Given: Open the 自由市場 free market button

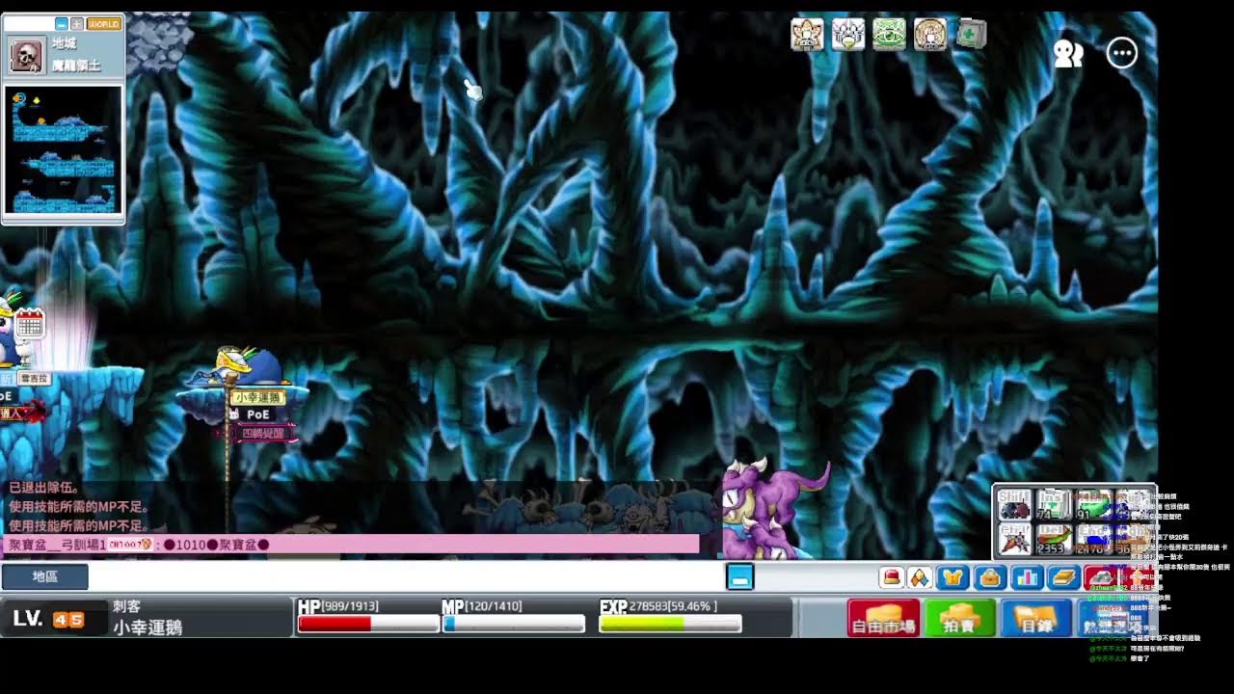Looking at the screenshot, I should tap(882, 618).
